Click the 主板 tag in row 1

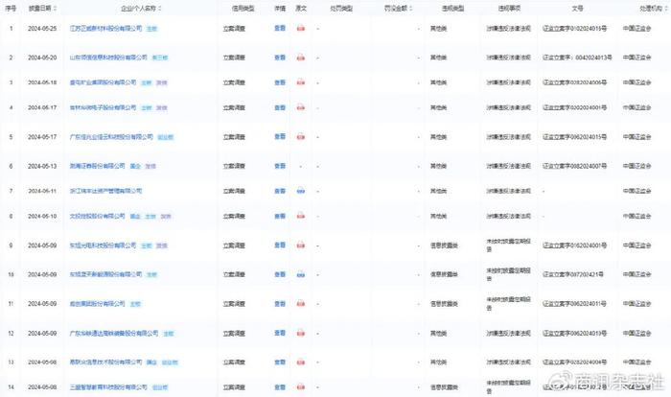coord(151,29)
